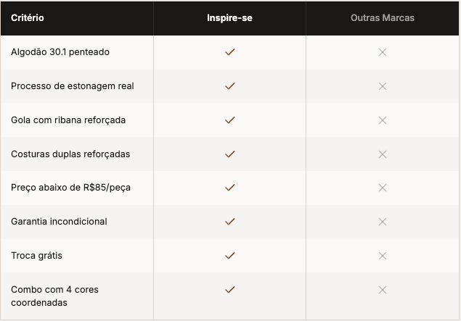Click Outras Marcas X for Troca grátis
This screenshot has height=321, width=461.
tap(383, 255)
